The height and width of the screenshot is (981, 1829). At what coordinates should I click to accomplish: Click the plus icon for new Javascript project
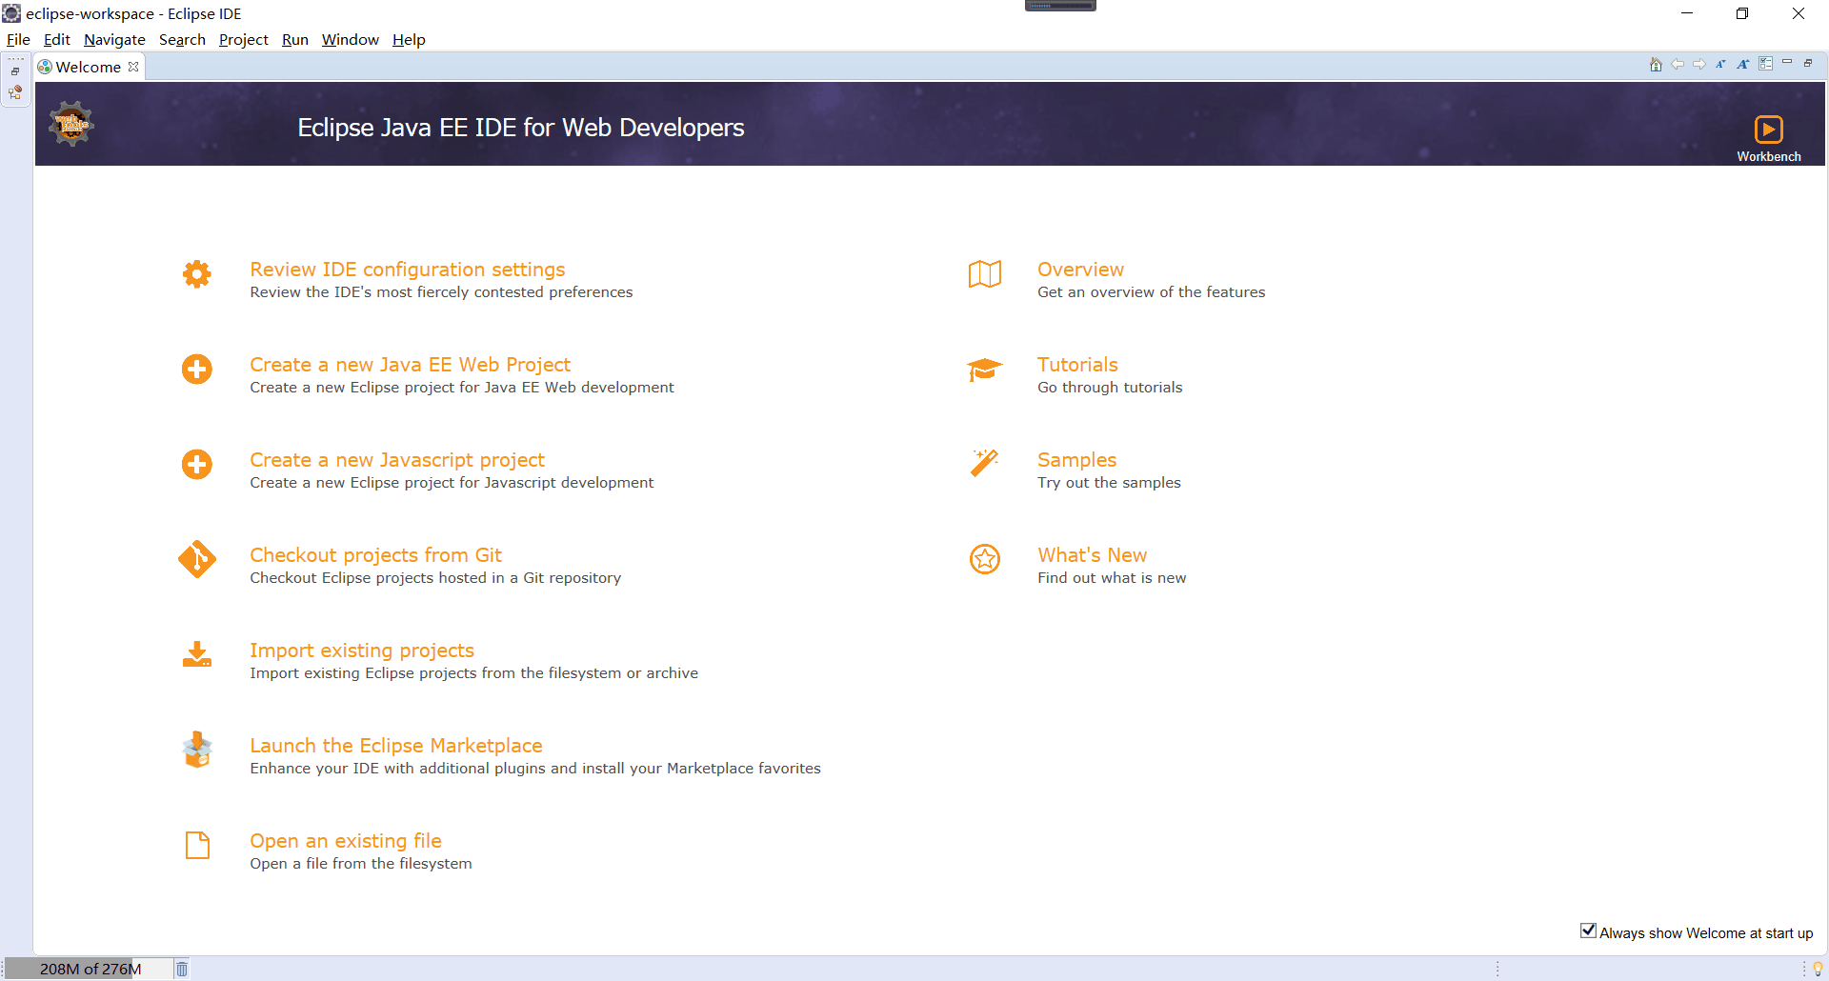[x=197, y=465]
